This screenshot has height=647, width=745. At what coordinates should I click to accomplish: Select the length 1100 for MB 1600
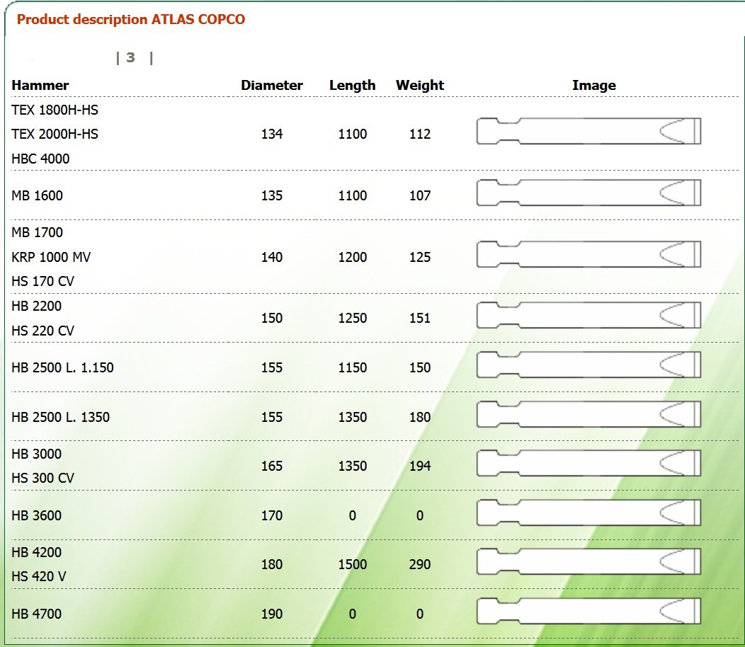(353, 195)
